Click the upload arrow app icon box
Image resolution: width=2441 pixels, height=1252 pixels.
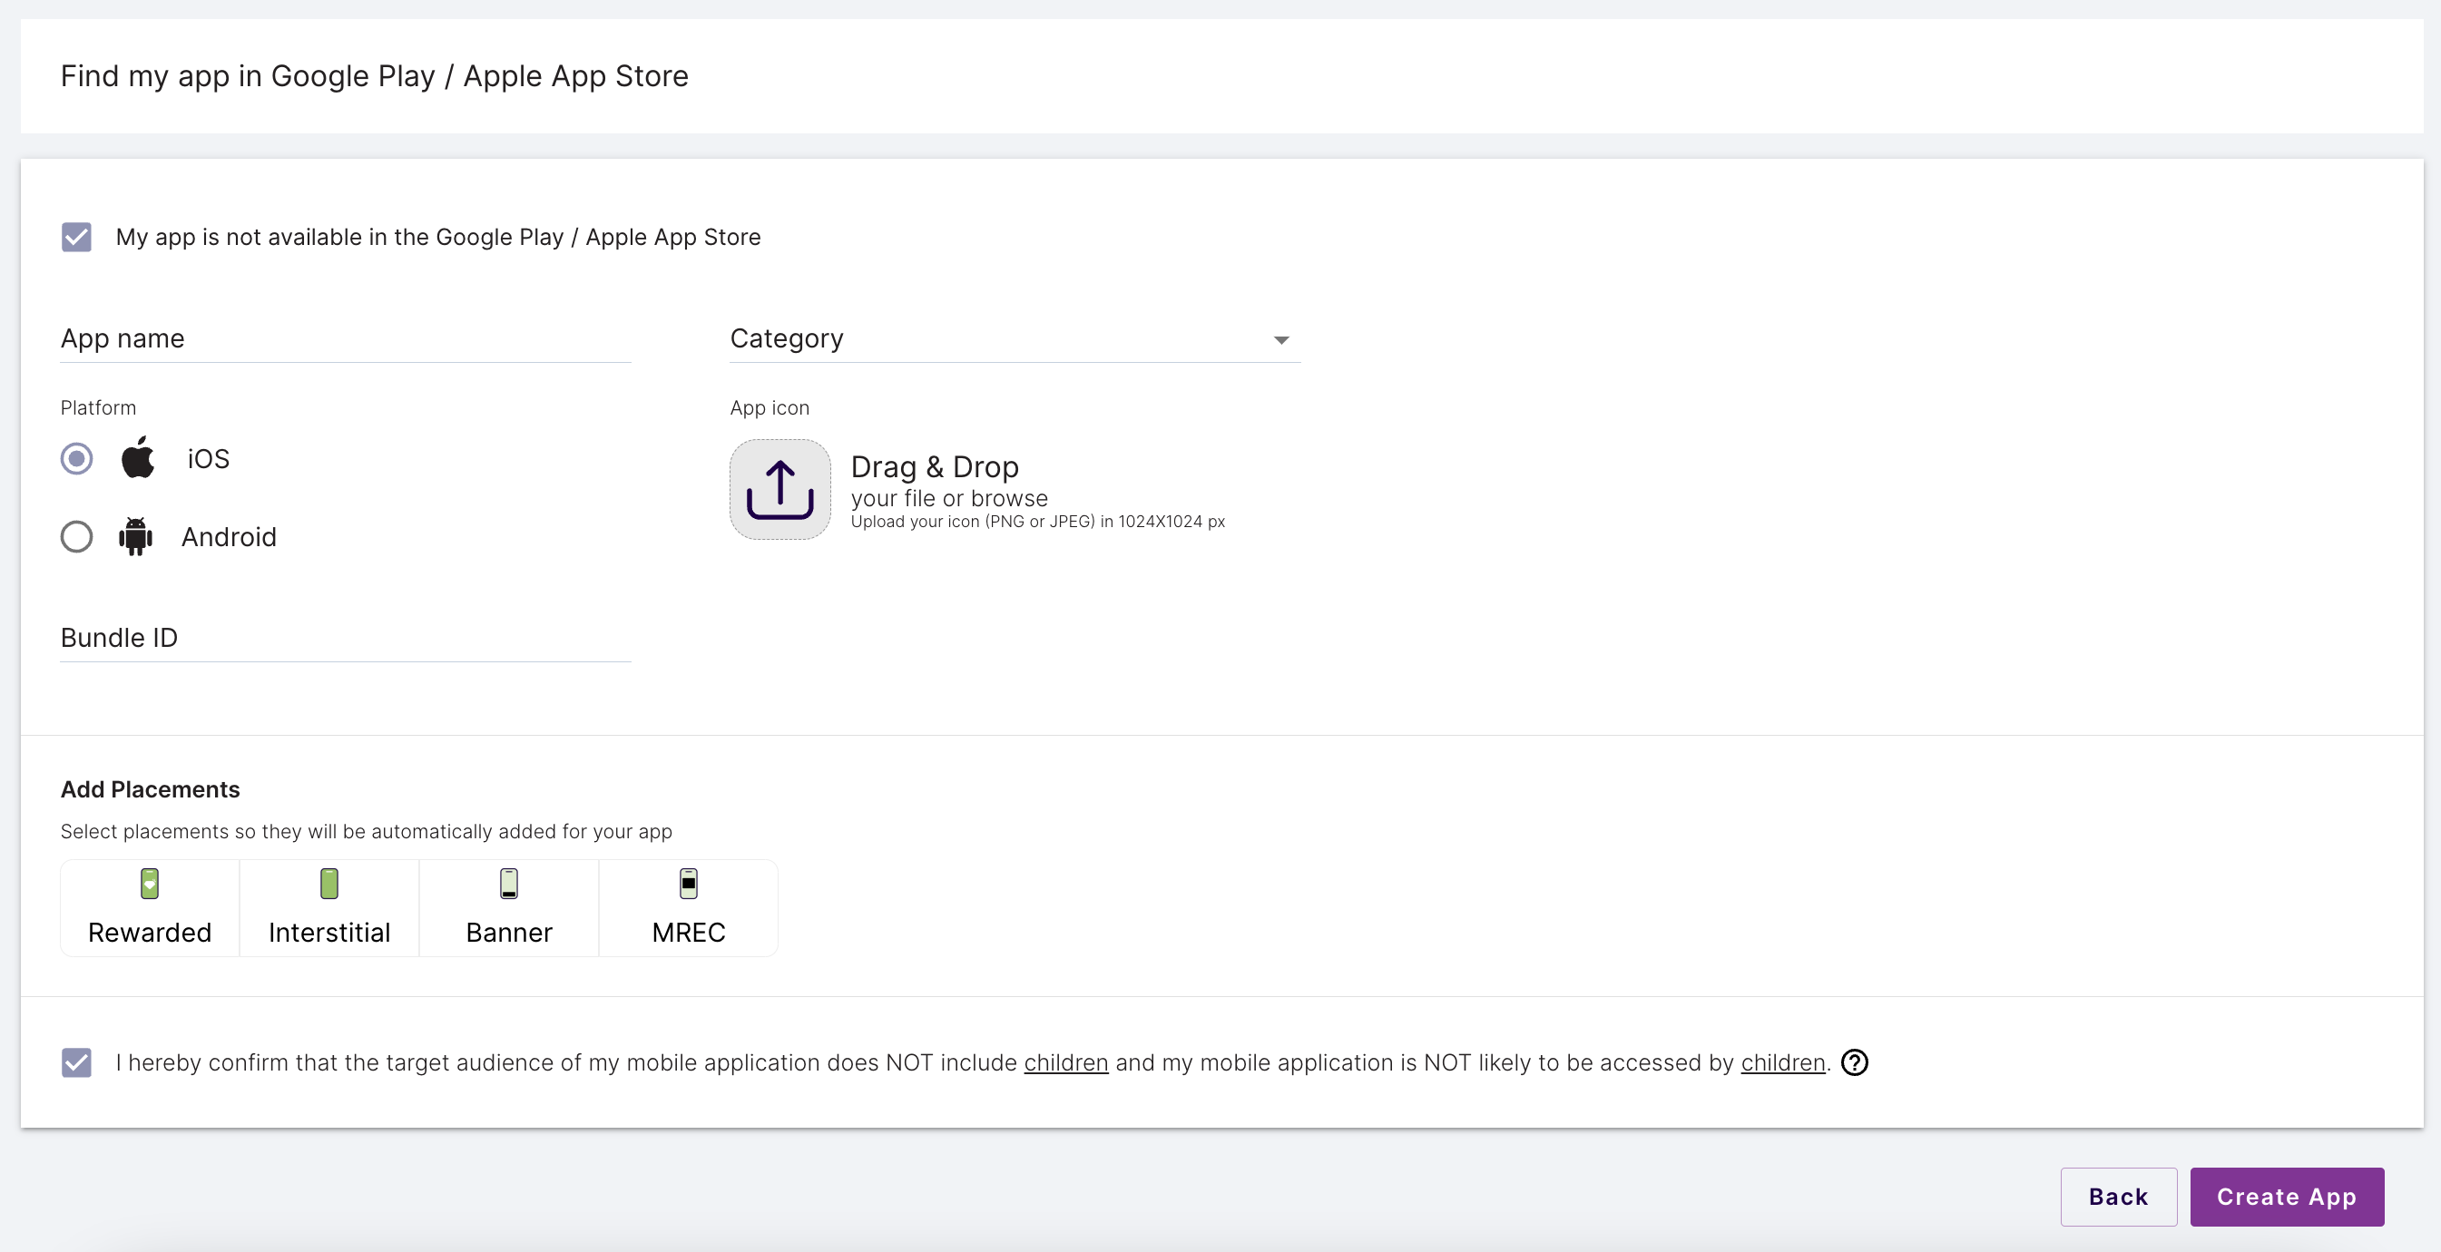[779, 490]
